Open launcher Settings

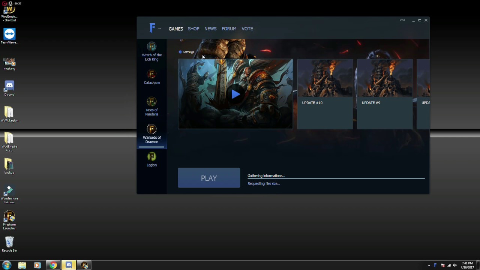coord(186,52)
